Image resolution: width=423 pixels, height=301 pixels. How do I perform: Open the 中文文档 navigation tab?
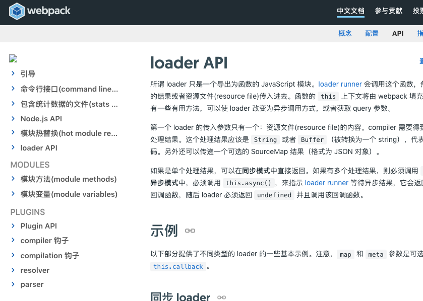pos(350,11)
